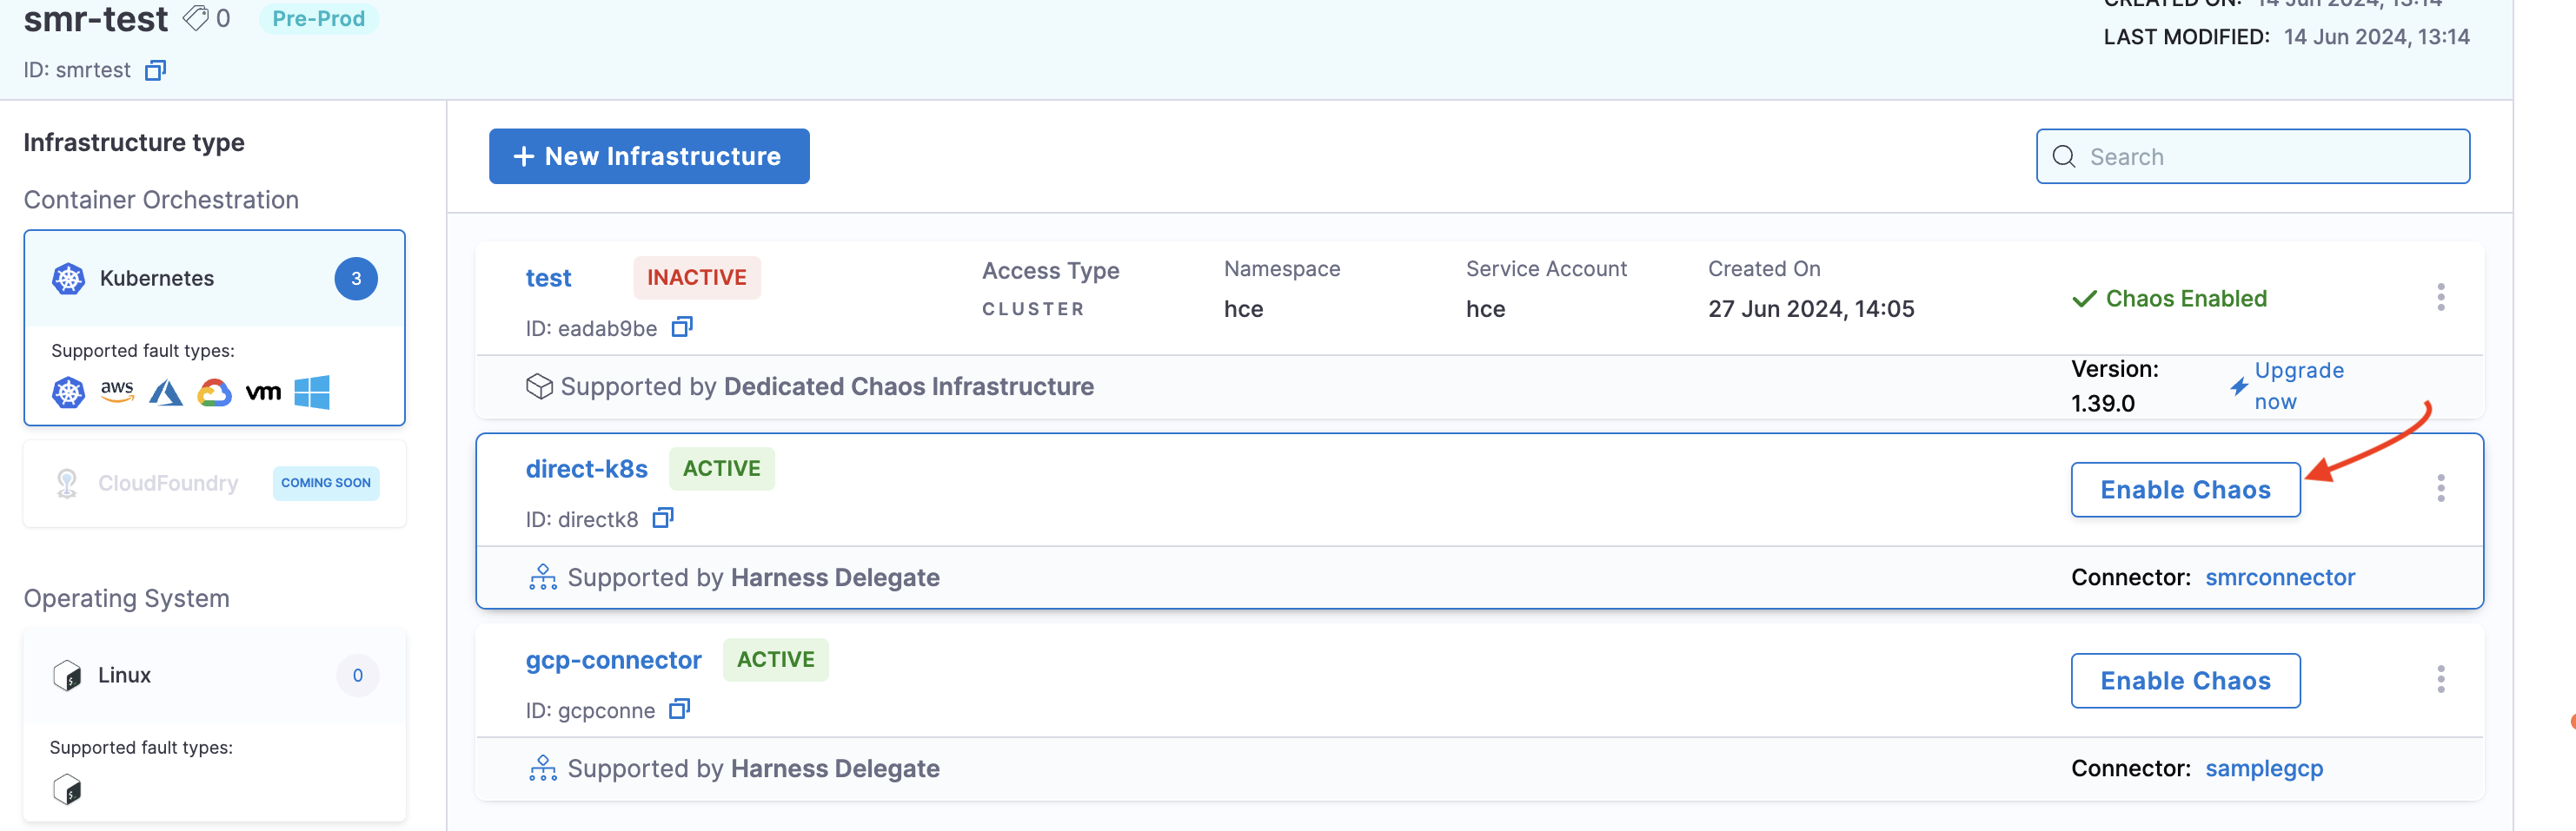Copy the smrtest environment ID
Viewport: 2576px width, 831px height.
pos(155,70)
